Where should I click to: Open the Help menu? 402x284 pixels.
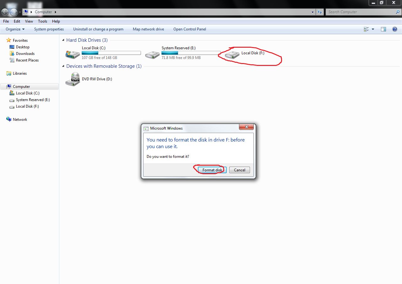coord(56,21)
